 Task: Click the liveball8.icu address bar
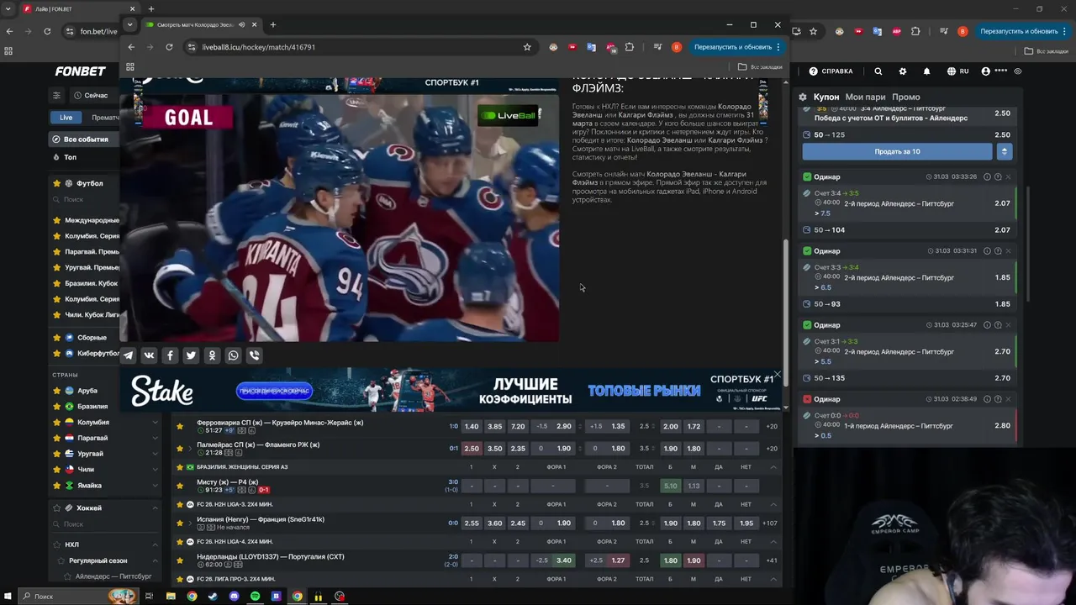click(357, 47)
